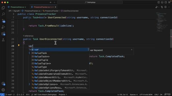
Task: Change language mode via C# indicator
Action: coord(161,95)
